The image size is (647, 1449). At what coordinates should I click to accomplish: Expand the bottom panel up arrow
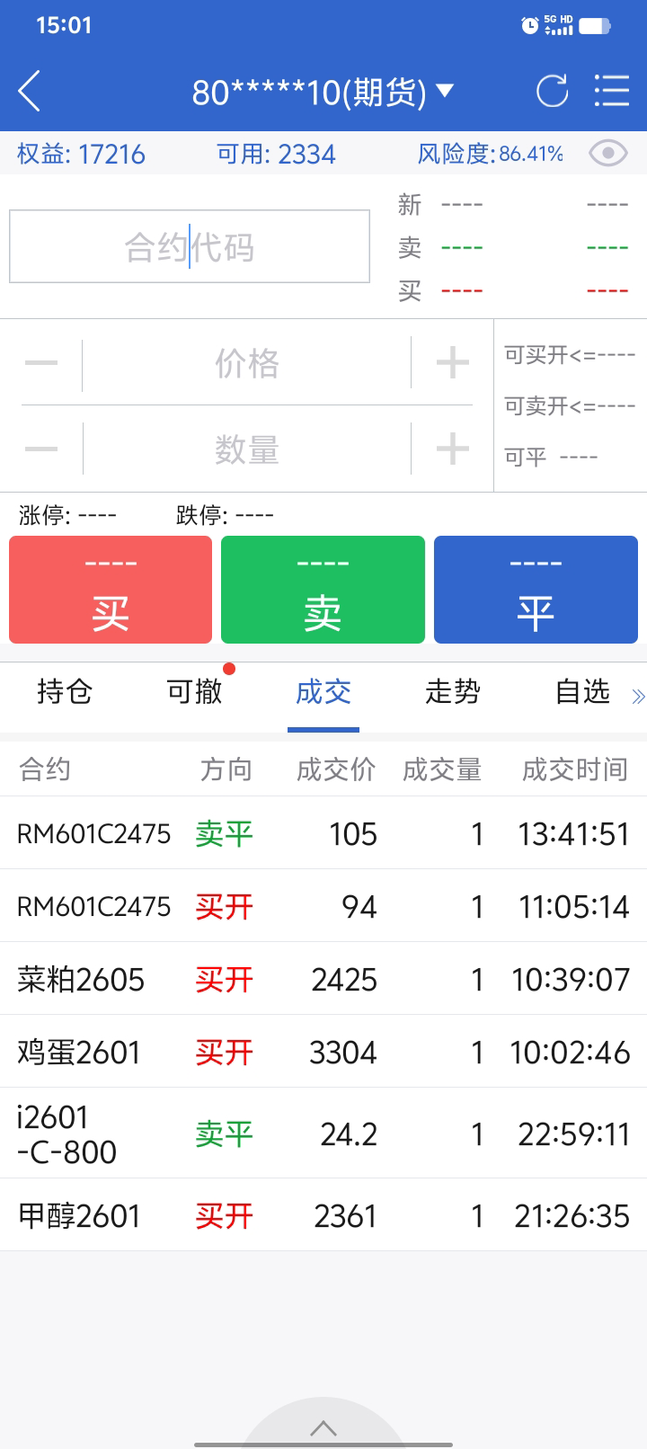[x=323, y=1428]
